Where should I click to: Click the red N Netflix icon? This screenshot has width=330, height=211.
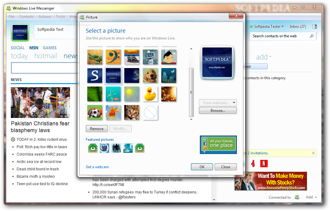pos(264,164)
